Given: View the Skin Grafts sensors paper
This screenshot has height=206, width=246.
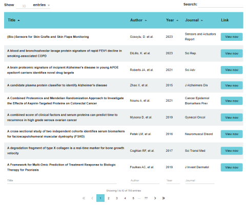Looking at the screenshot, I should coord(232,37).
